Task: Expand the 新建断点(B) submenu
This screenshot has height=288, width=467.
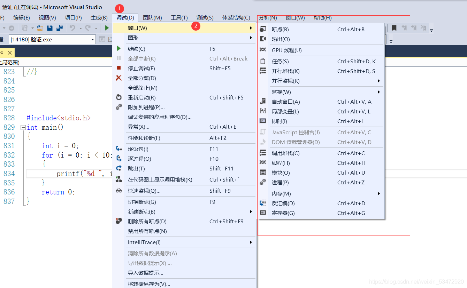Action: pos(185,211)
